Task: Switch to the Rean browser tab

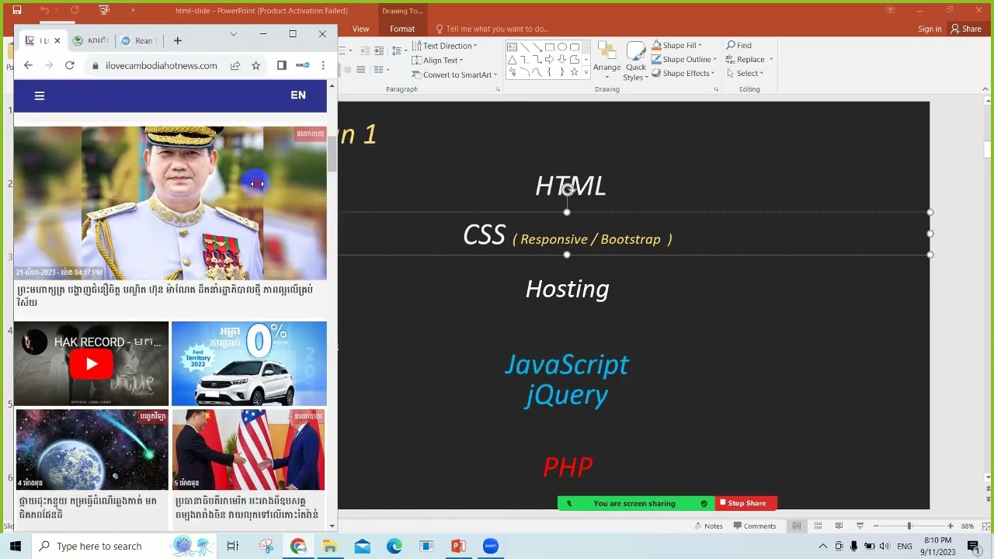Action: (x=139, y=40)
